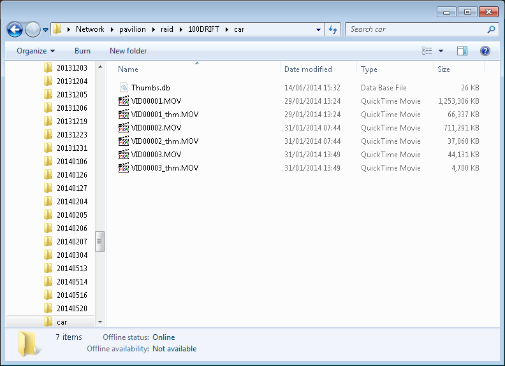This screenshot has width=505, height=366.
Task: Sort by the Name column header
Action: point(128,69)
